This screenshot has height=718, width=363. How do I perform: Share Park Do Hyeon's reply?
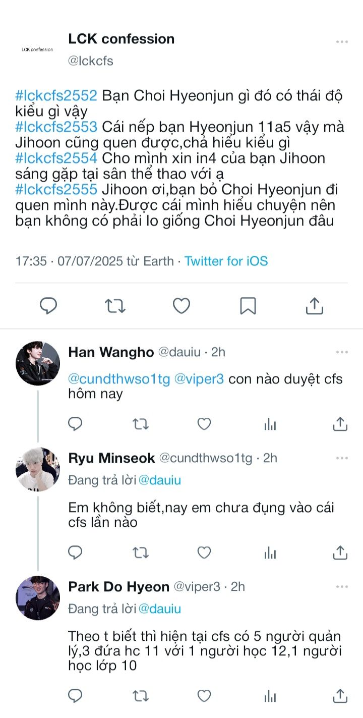[340, 696]
